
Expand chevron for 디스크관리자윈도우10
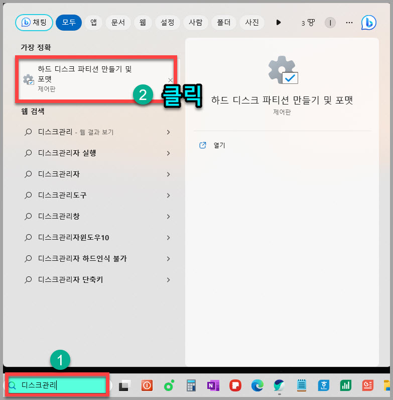click(168, 238)
